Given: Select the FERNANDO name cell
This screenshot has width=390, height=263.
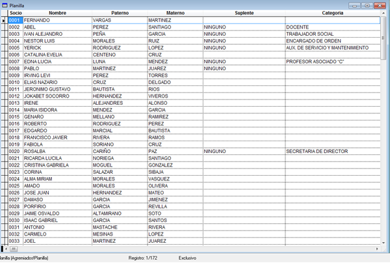Looking at the screenshot, I should tap(57, 20).
